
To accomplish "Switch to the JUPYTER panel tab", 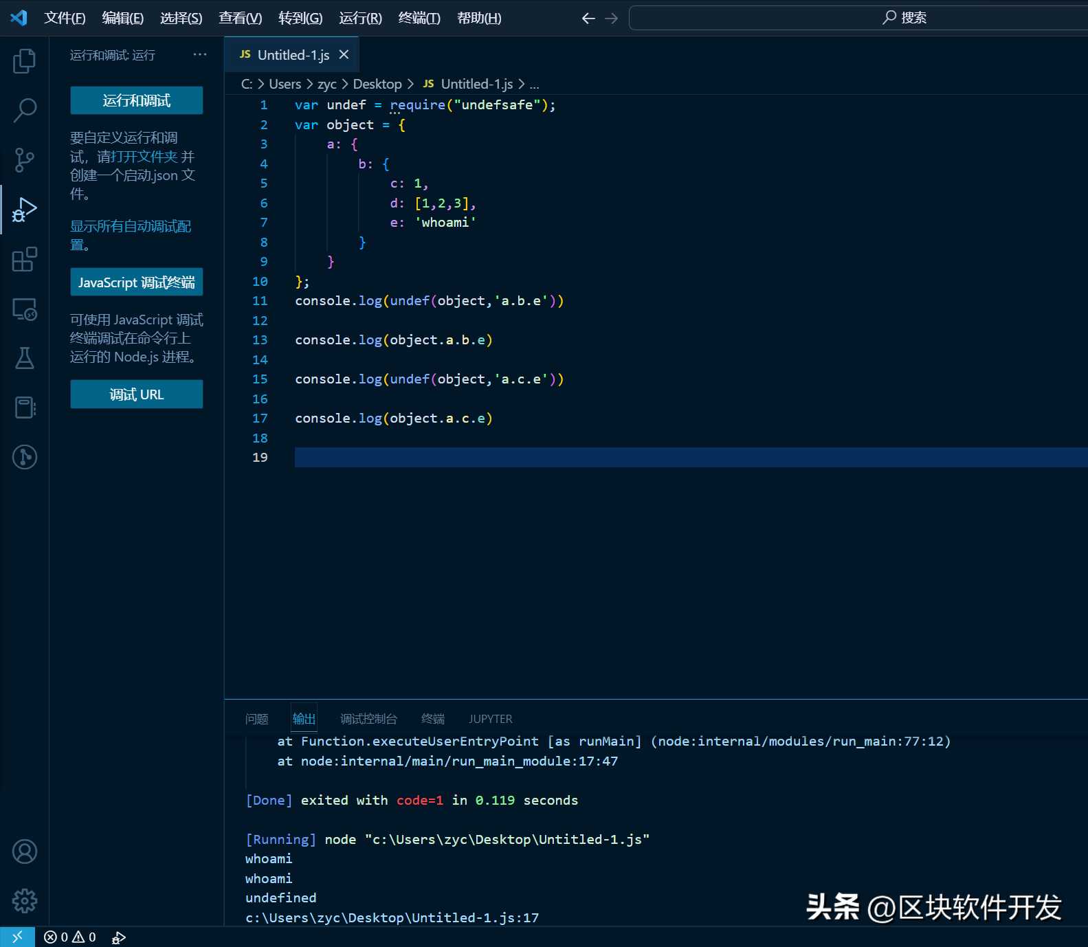I will [491, 719].
